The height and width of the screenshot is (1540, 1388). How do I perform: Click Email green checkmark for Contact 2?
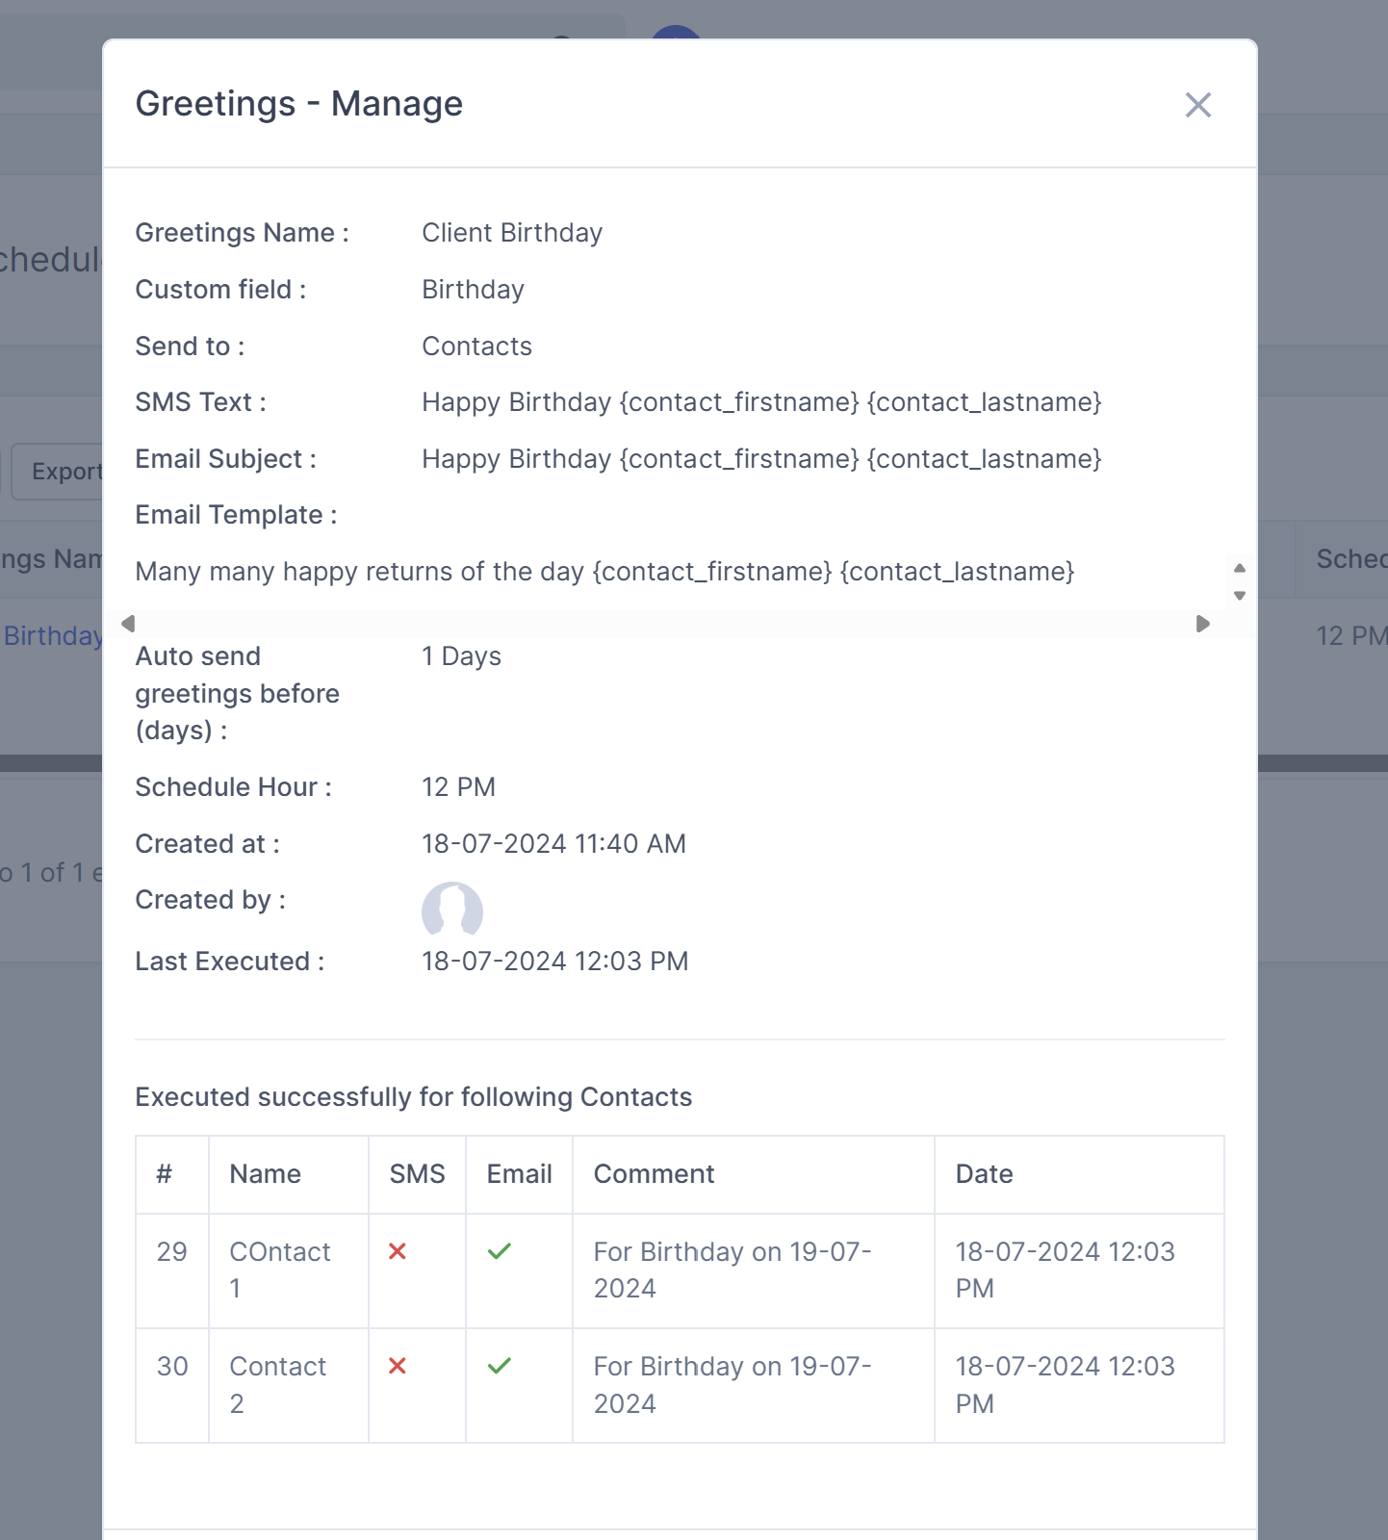click(x=500, y=1366)
